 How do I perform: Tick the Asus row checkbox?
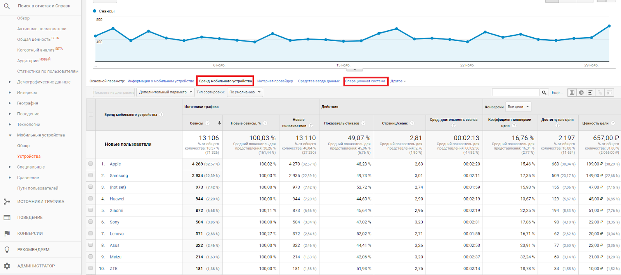pyautogui.click(x=90, y=245)
